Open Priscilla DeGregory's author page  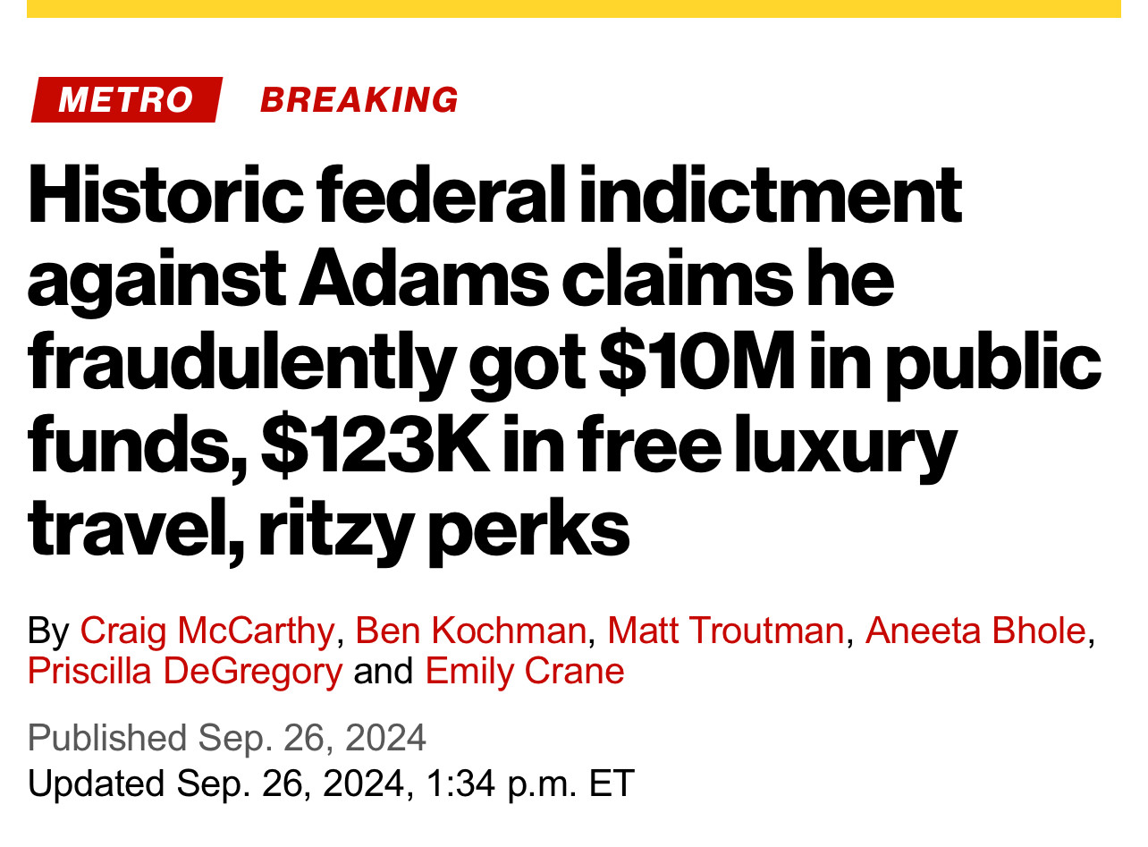tap(185, 671)
